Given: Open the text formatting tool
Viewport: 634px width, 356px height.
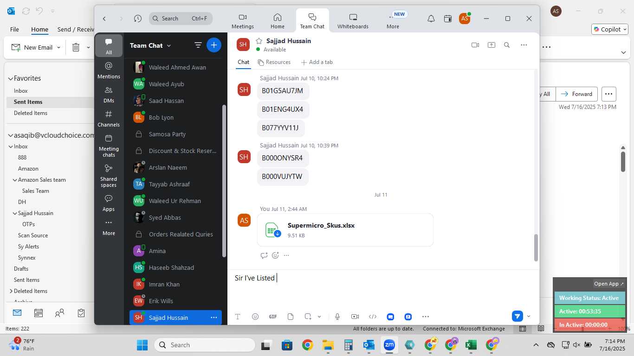Looking at the screenshot, I should click(x=238, y=317).
